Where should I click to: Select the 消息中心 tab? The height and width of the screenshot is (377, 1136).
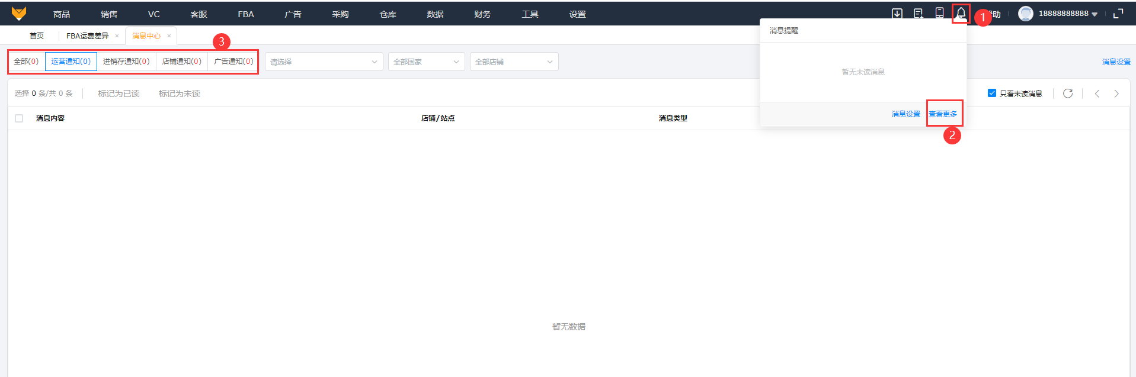(146, 36)
